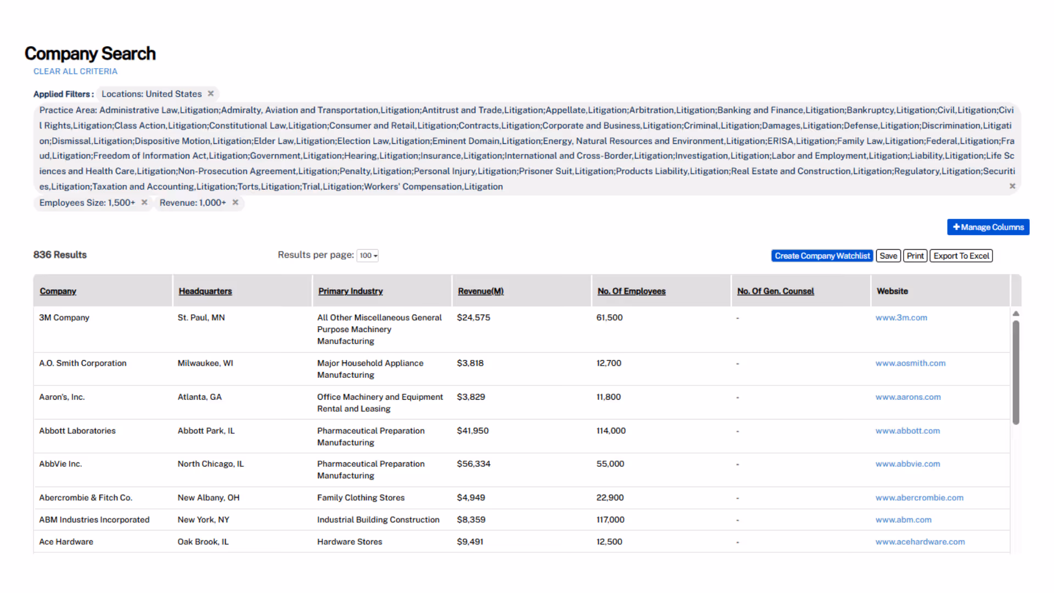This screenshot has height=593, width=1054.
Task: Open the acehardware.com website link
Action: (920, 541)
